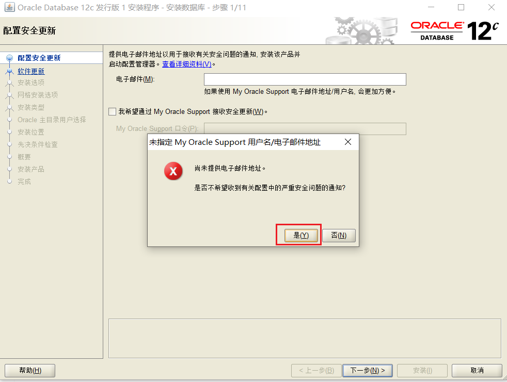Select 安装产品 step in sidebar
Image resolution: width=507 pixels, height=382 pixels.
click(31, 169)
